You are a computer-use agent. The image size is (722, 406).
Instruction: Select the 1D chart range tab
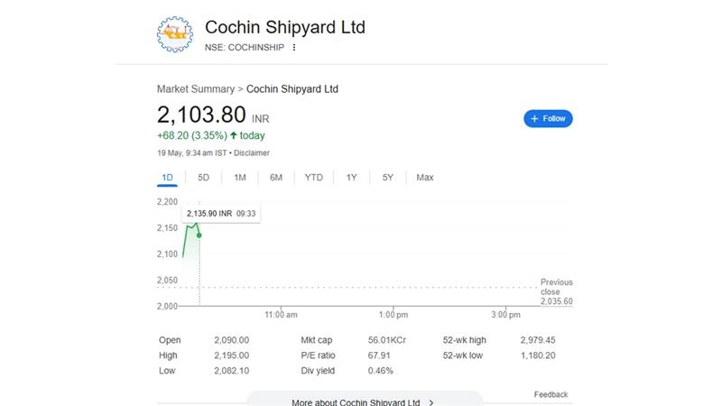click(167, 178)
